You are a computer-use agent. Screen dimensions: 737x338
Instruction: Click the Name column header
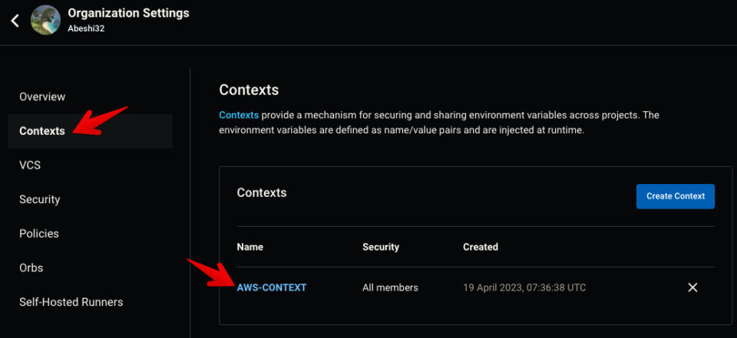pyautogui.click(x=250, y=247)
